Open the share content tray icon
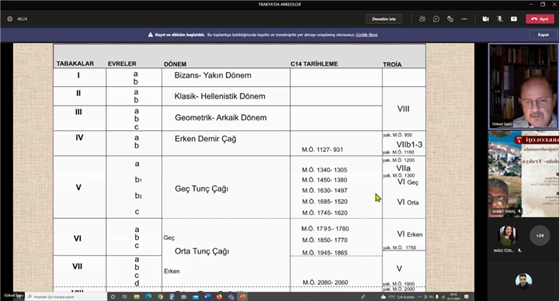The image size is (559, 301). pos(514,19)
